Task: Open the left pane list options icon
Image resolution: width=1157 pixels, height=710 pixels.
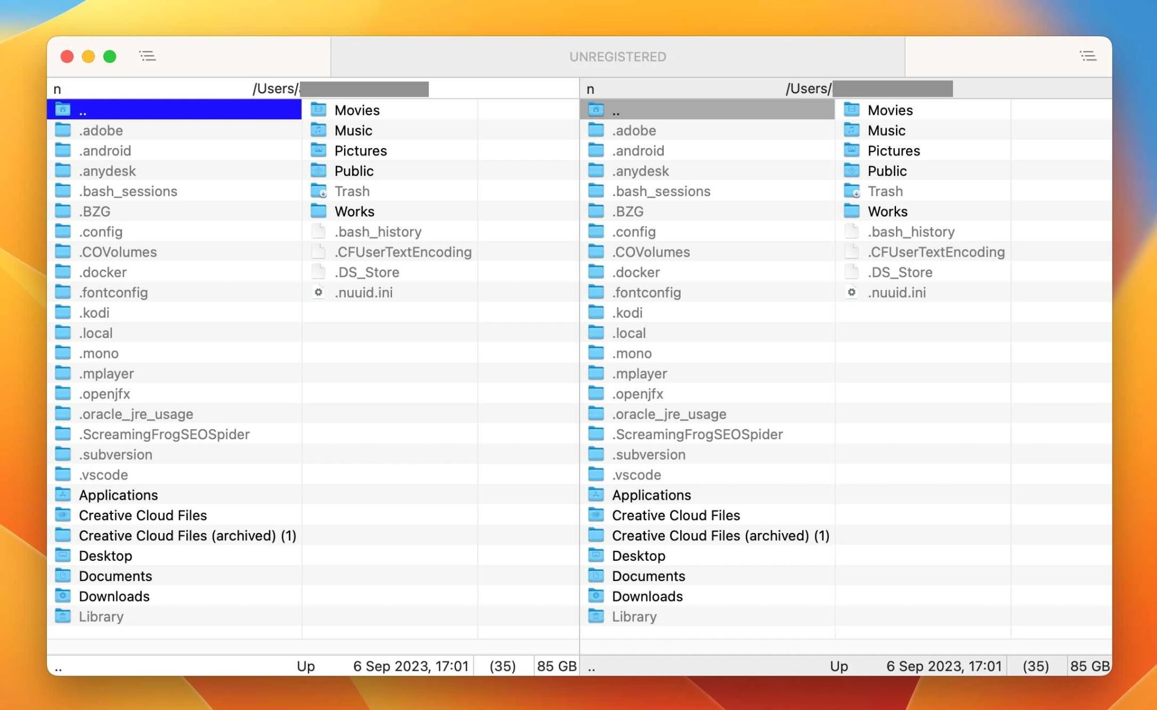Action: point(147,56)
